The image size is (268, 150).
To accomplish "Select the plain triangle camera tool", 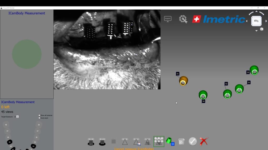I will 125,141.
